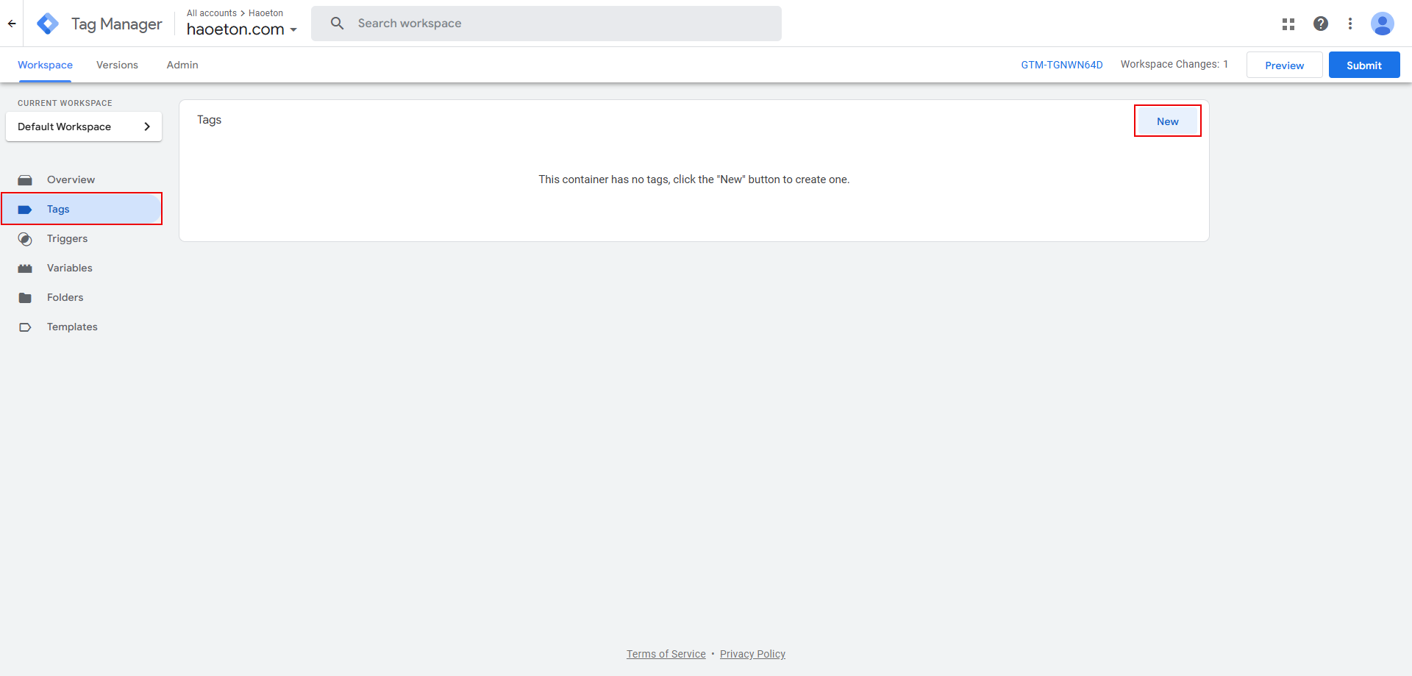Click the 'This container has no tags' message
1412x676 pixels.
click(693, 179)
